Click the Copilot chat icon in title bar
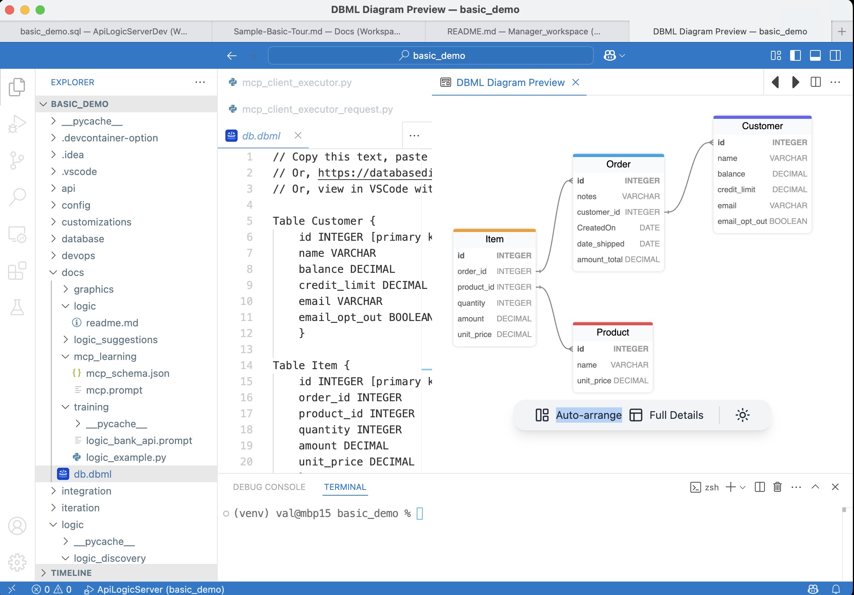This screenshot has width=854, height=595. [x=610, y=56]
